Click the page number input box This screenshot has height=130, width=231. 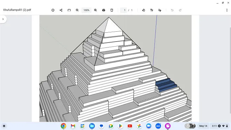(x=124, y=10)
